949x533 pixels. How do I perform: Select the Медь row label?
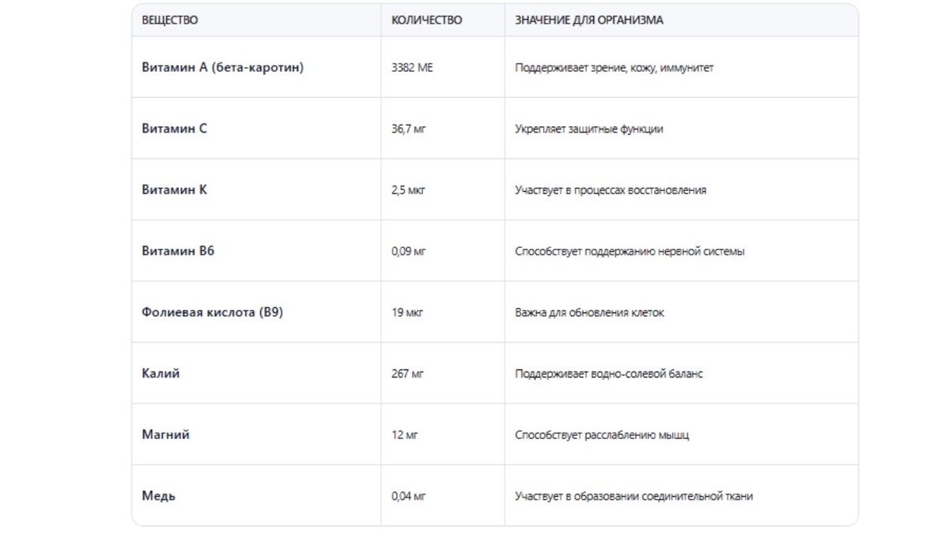(158, 497)
